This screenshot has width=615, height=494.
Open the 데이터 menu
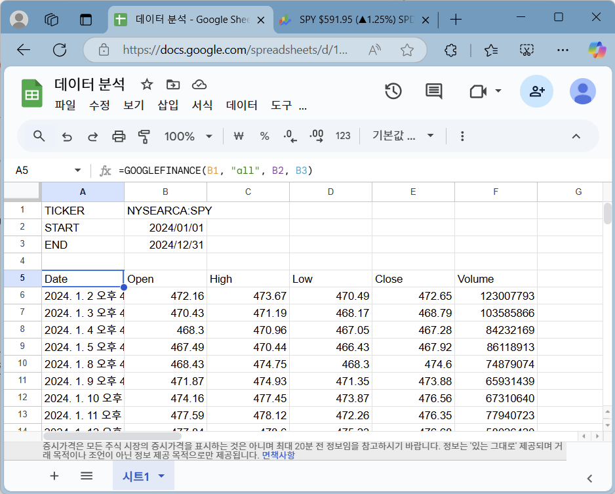241,104
